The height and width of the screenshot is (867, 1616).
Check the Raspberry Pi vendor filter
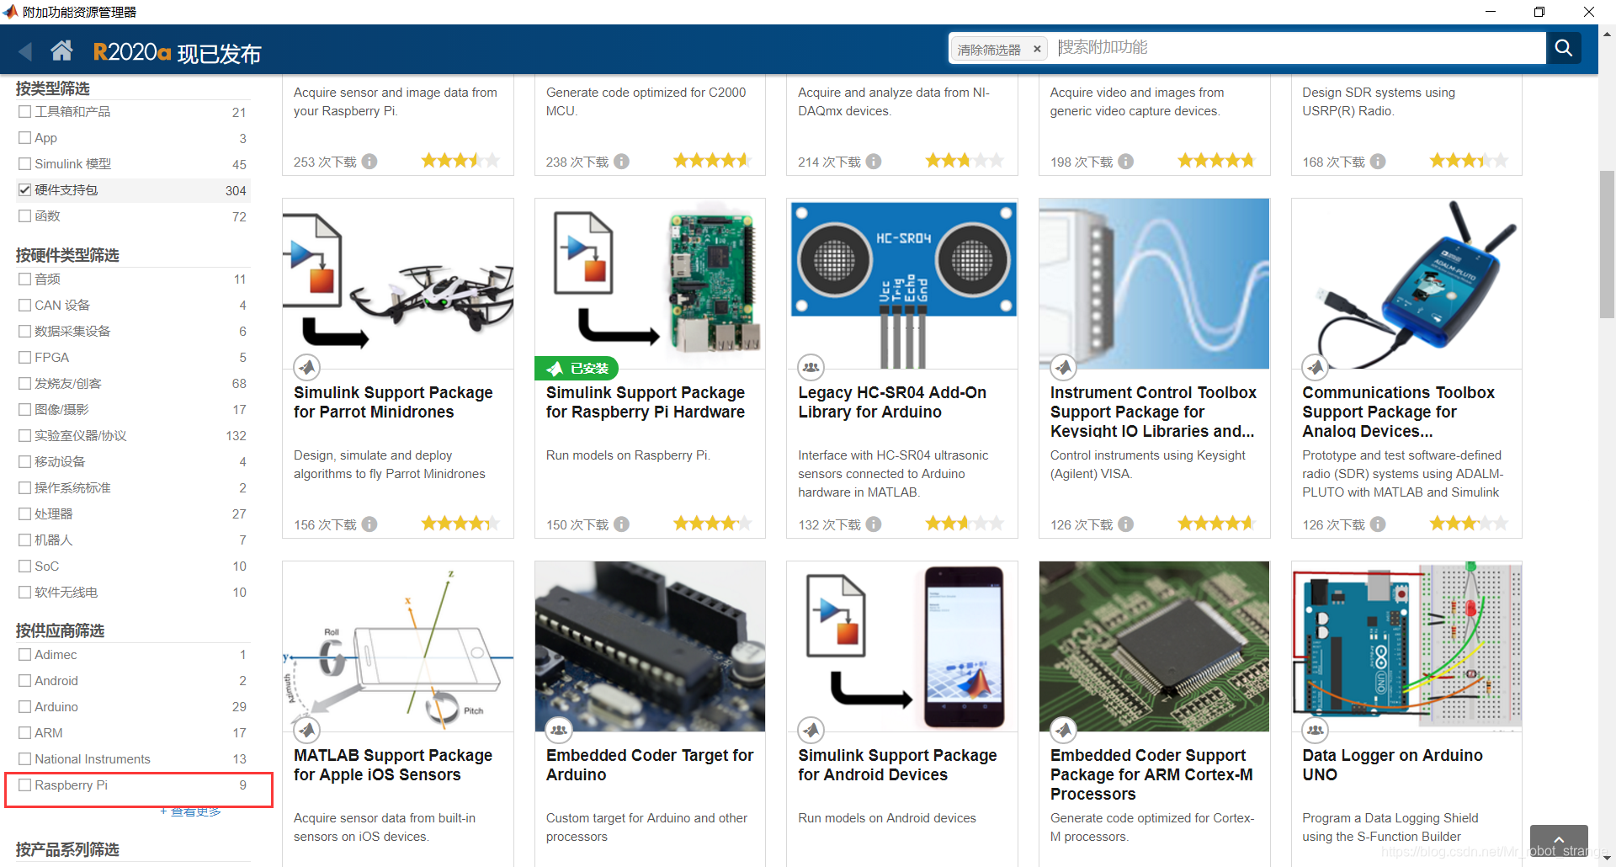25,785
